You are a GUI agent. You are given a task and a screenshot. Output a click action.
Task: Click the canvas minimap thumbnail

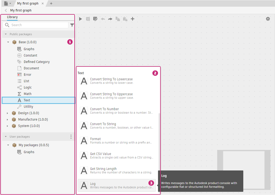coord(244,170)
